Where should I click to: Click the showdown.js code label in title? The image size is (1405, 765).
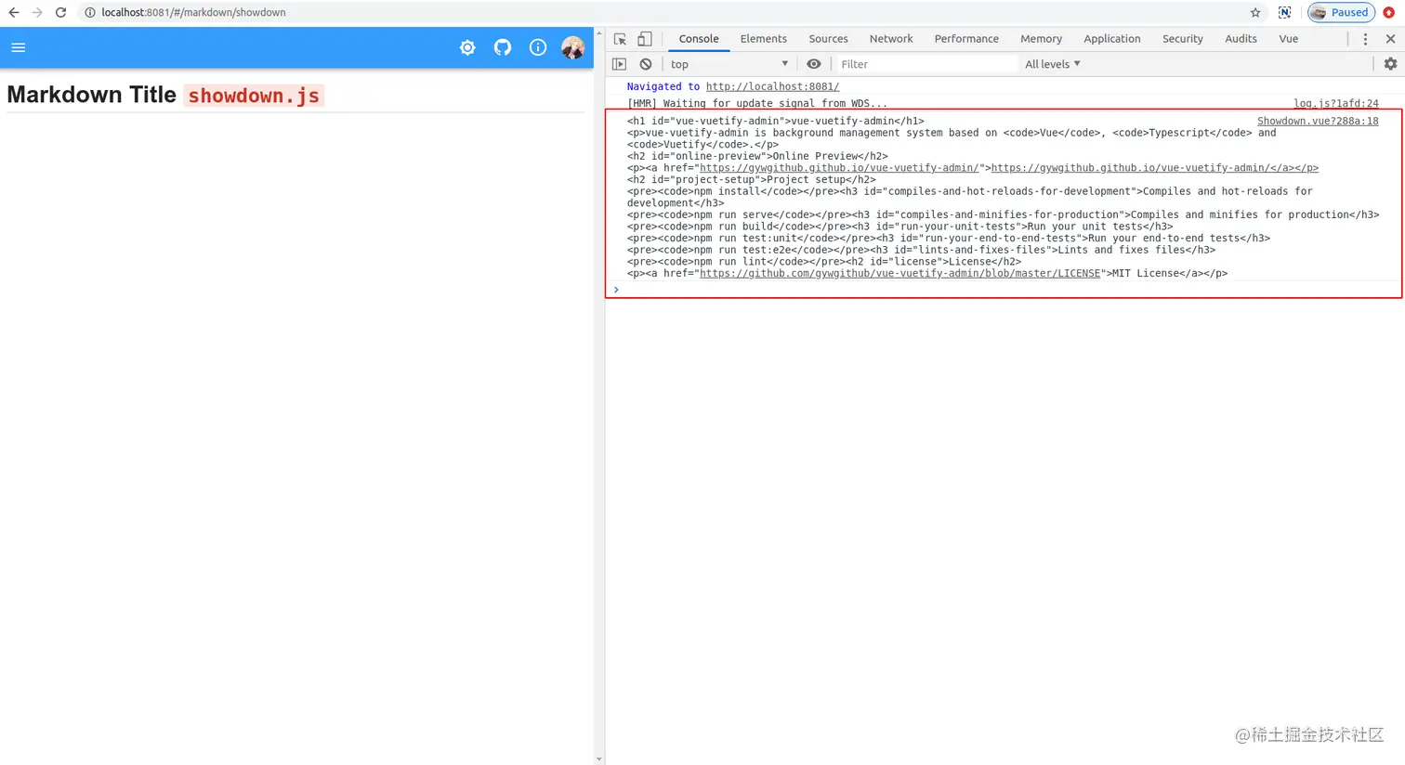point(254,96)
